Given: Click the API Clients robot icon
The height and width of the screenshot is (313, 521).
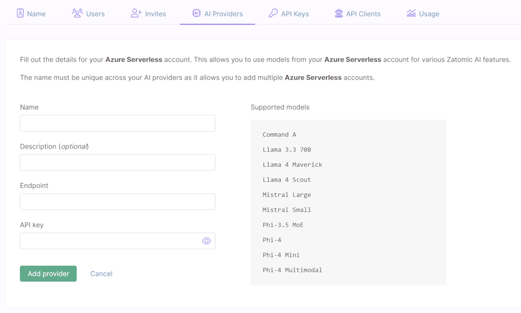Looking at the screenshot, I should click(x=339, y=13).
